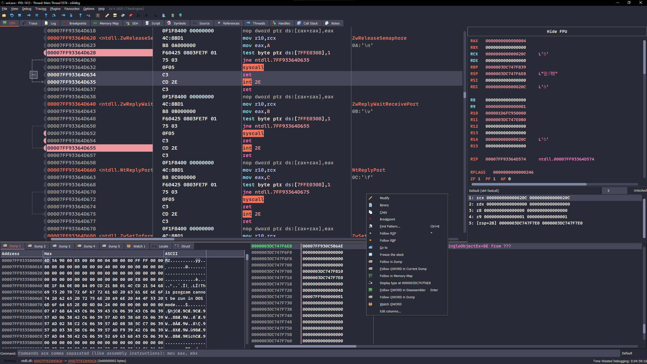Restart the debuggee
This screenshot has height=364, width=647.
click(12, 15)
